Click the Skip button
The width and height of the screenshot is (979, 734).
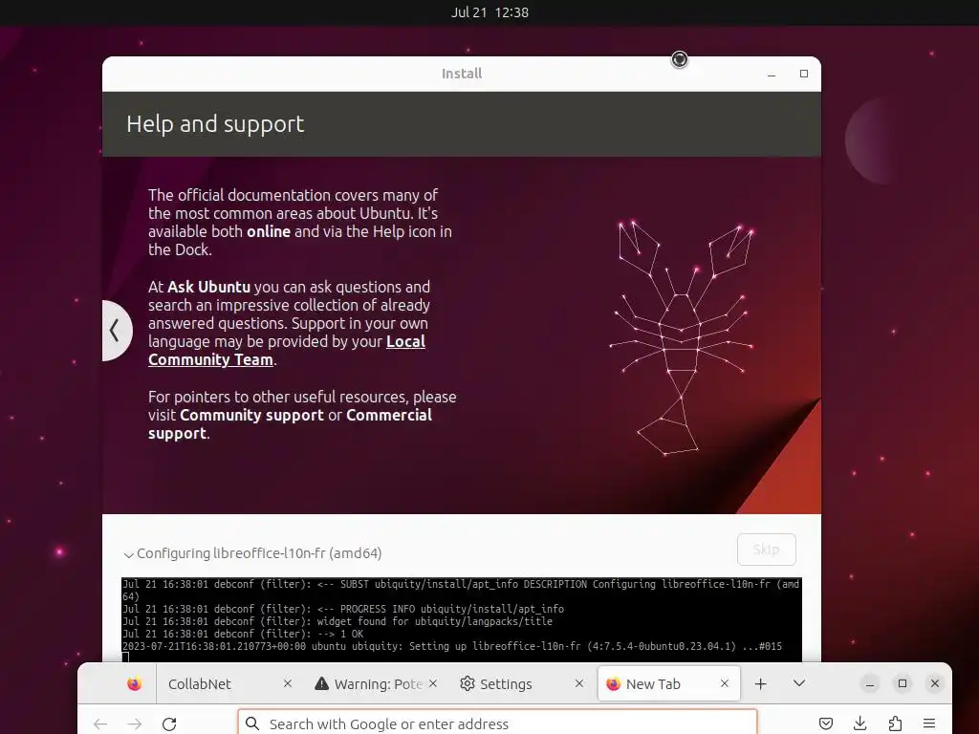[766, 550]
